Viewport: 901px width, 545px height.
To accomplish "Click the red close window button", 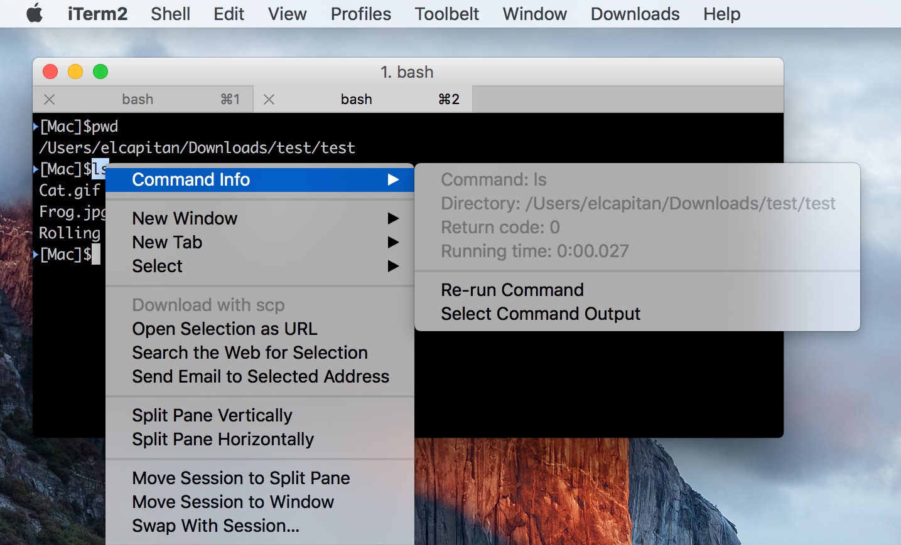I will [x=50, y=71].
